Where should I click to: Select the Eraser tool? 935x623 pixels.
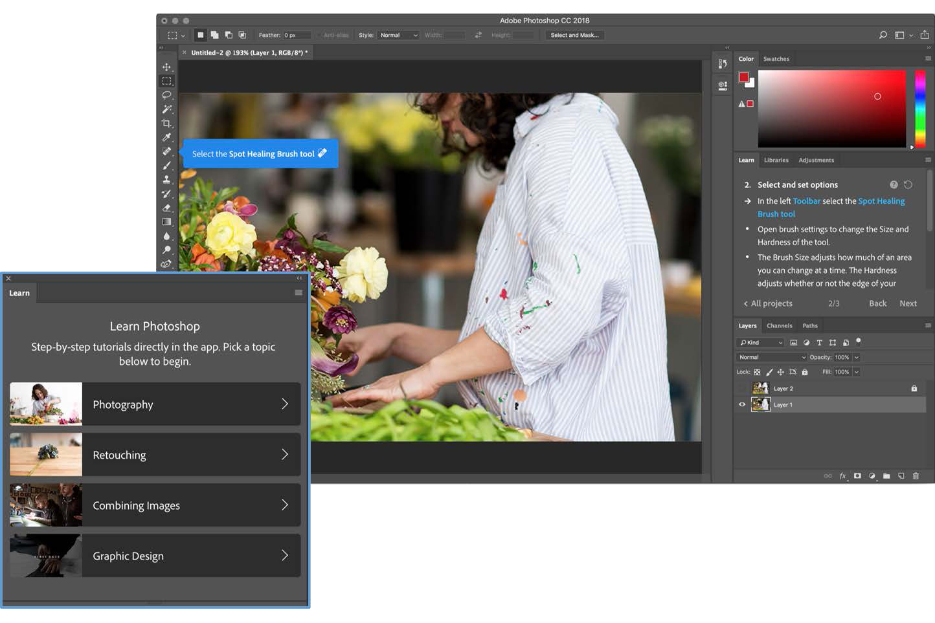coord(166,208)
